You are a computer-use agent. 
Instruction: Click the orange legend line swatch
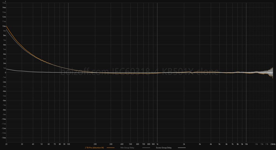click(x=111, y=148)
